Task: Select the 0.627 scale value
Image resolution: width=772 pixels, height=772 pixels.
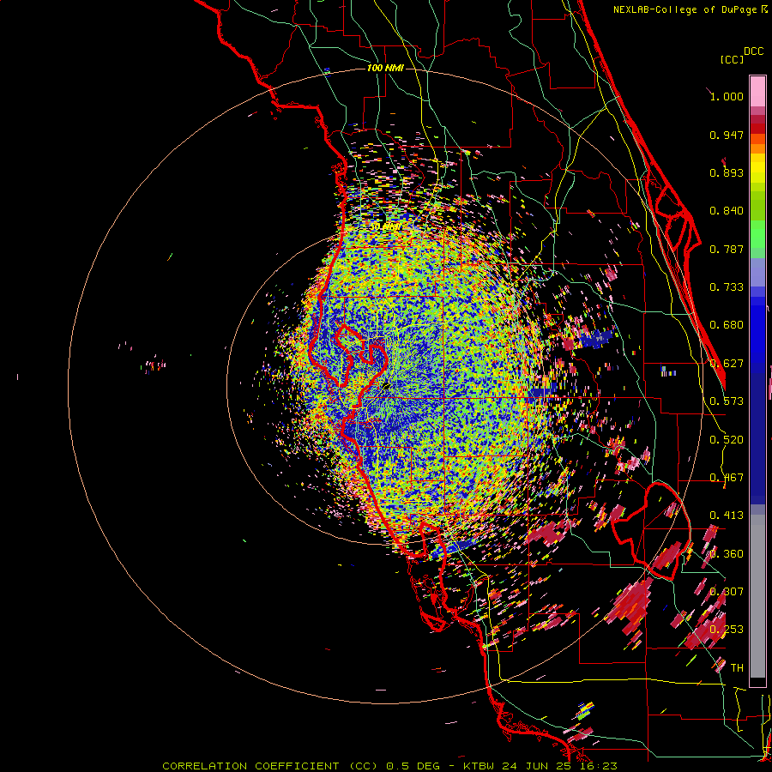Action: (727, 364)
